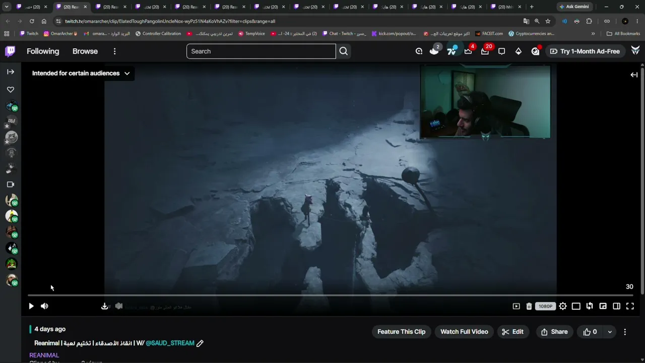Open the reaction dropdown chevron beside like
The image size is (645, 363).
(610, 332)
